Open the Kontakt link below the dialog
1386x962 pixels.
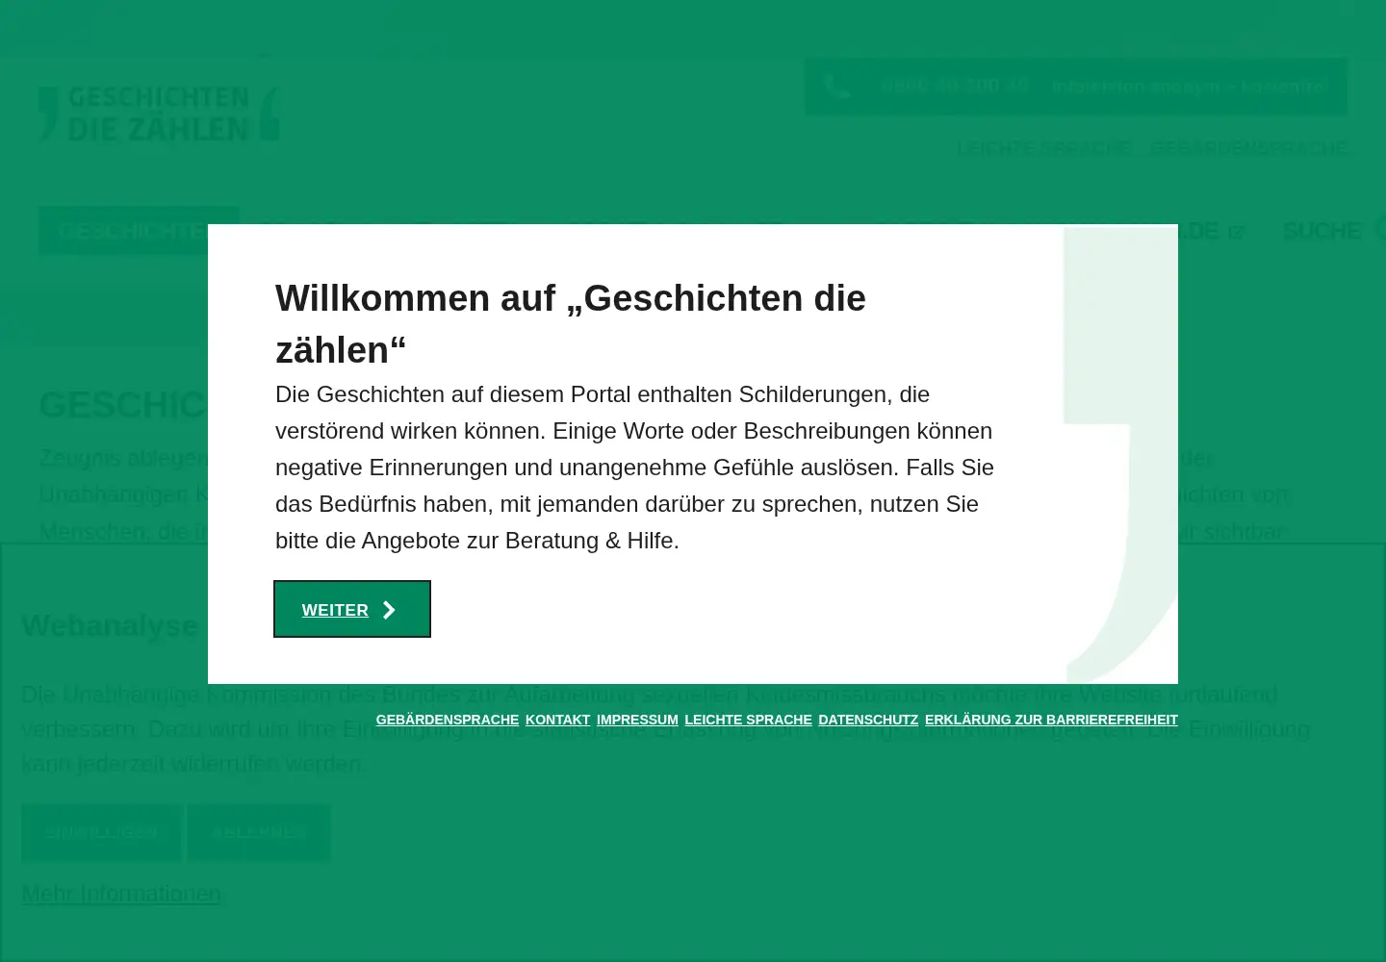557,720
